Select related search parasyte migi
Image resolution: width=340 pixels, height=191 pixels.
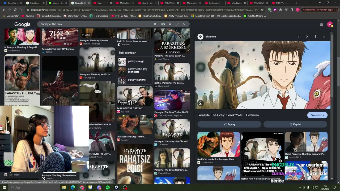click(x=135, y=62)
